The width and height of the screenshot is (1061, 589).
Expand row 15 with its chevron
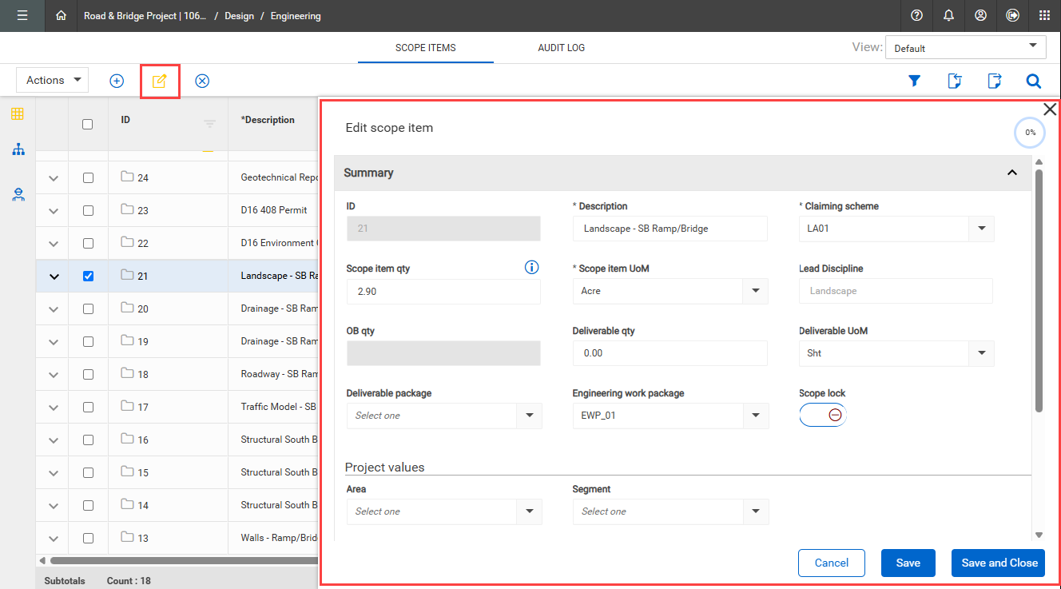point(54,473)
